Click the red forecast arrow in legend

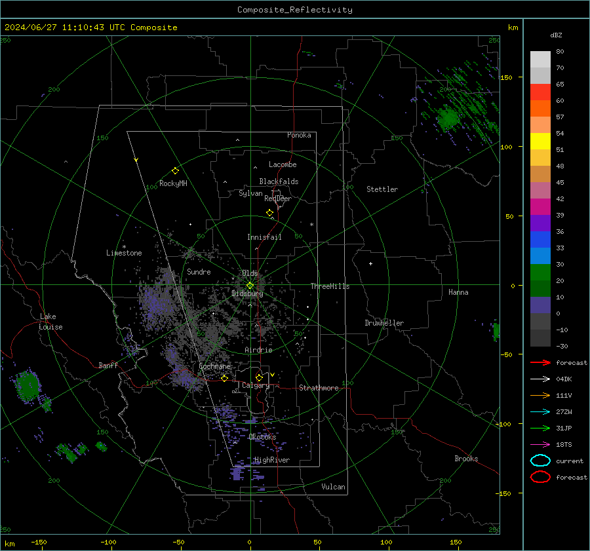(x=540, y=362)
